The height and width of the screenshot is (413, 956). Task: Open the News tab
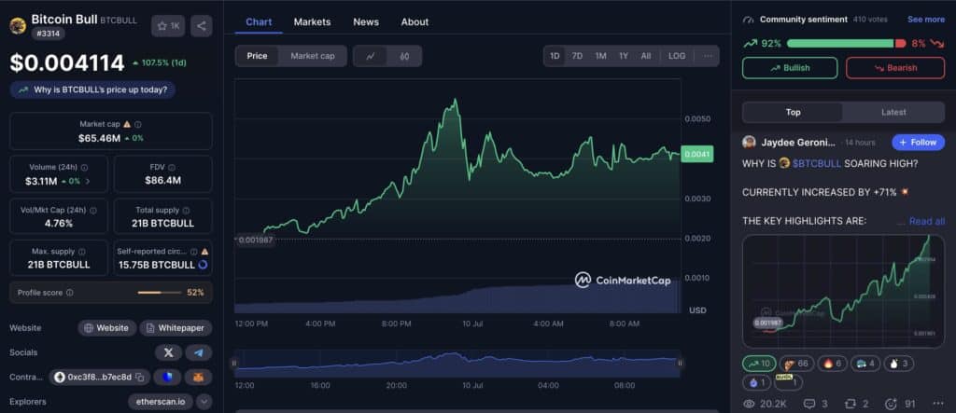366,22
